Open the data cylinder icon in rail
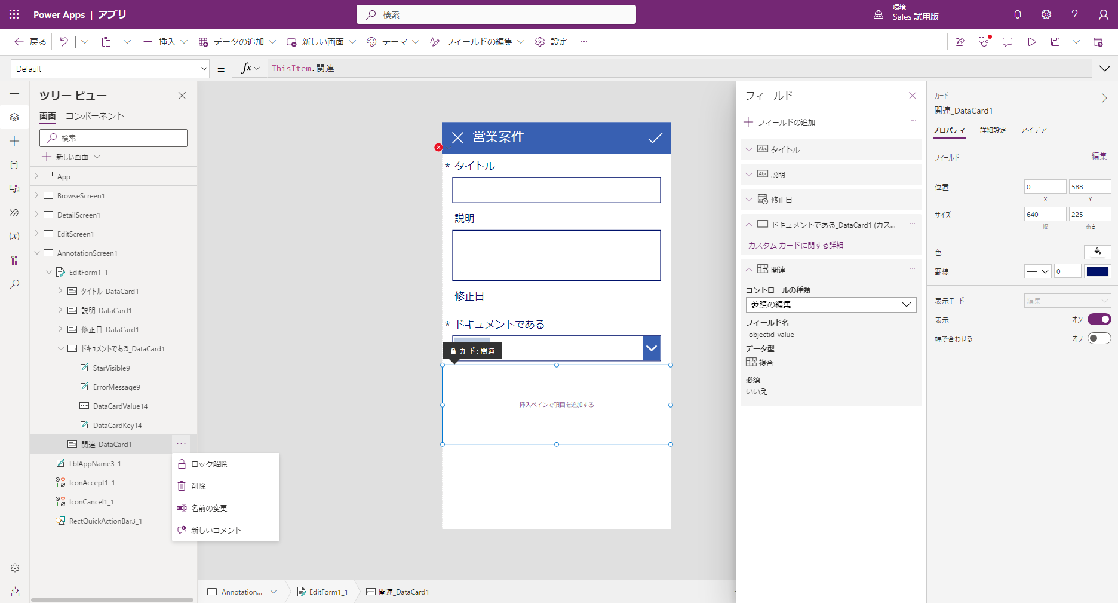The image size is (1118, 603). coord(14,165)
